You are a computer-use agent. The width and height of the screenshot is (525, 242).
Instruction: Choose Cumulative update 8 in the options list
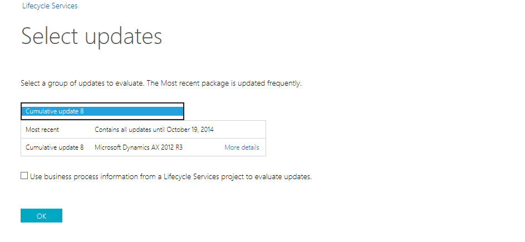55,147
